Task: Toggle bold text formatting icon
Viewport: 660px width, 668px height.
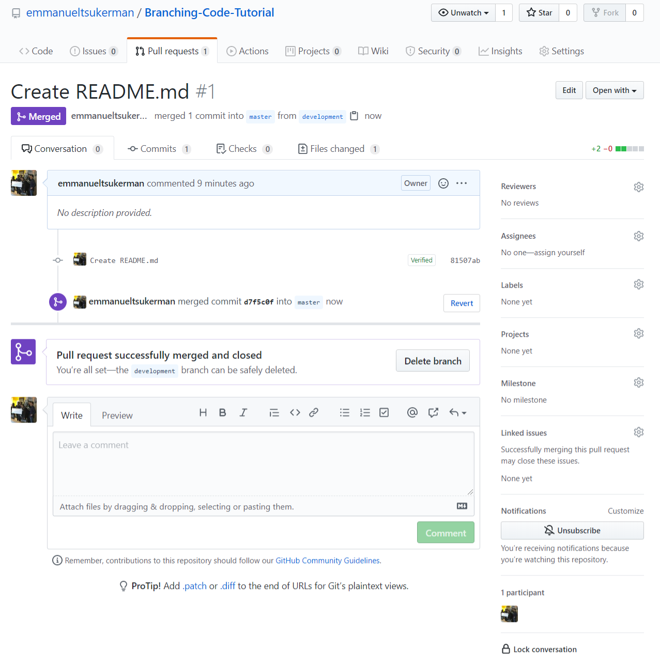Action: tap(223, 412)
